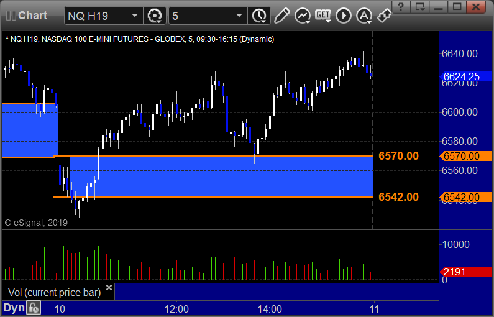494x317 pixels.
Task: Click the 10 date label on time axis
Action: [60, 309]
